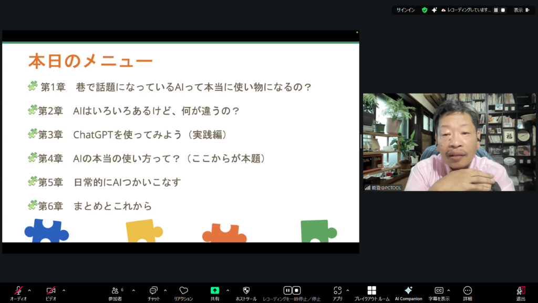
Task: Open the アプリ apps icon
Action: pyautogui.click(x=338, y=291)
